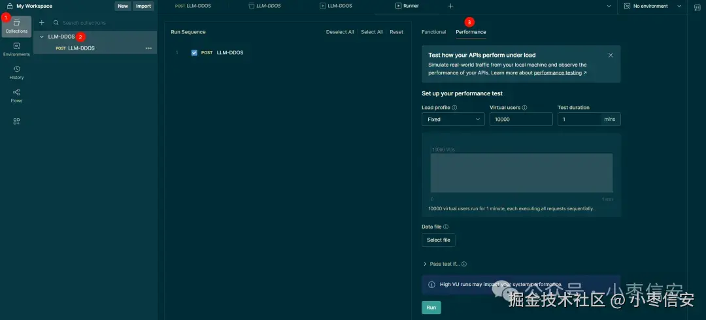Screen dimensions: 706x320
Task: Start the performance test with Run
Action: [x=431, y=308]
